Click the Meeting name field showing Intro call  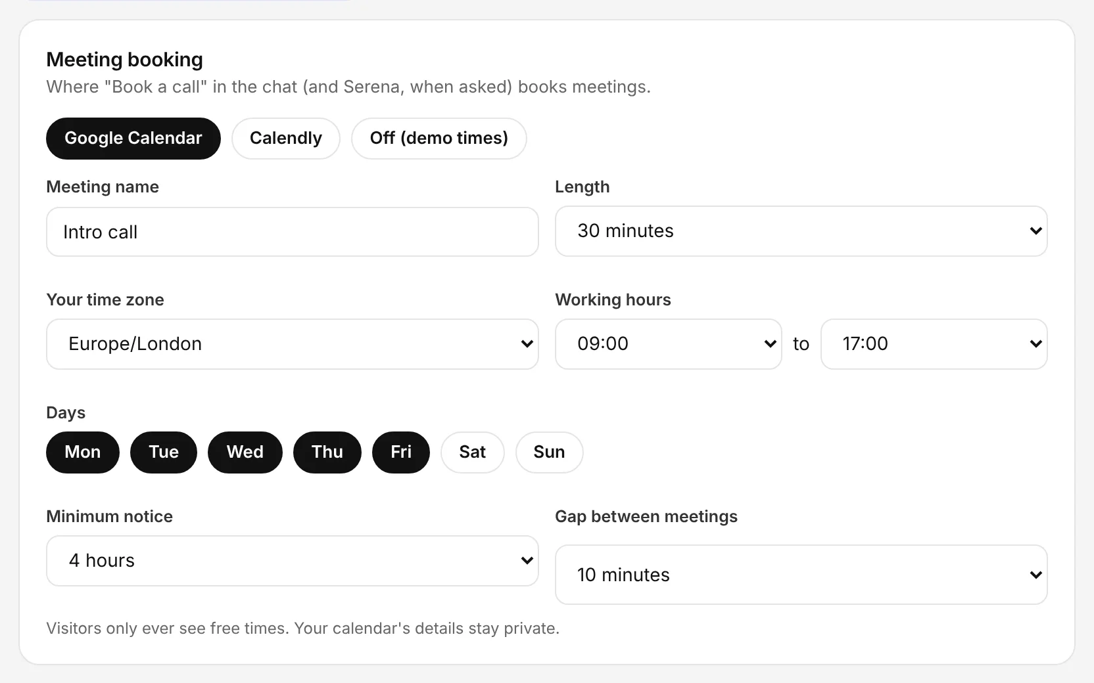[x=293, y=232]
